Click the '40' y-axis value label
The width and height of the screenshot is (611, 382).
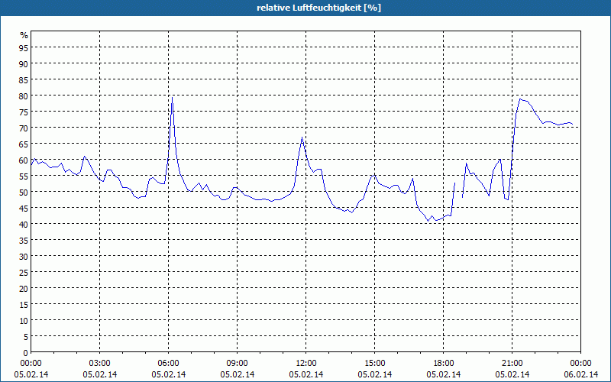(x=24, y=224)
